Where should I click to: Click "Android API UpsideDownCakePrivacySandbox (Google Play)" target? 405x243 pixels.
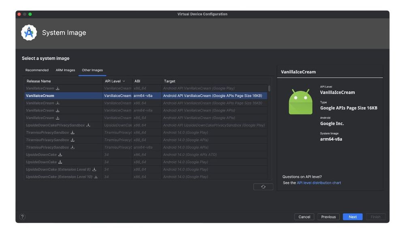214,125
